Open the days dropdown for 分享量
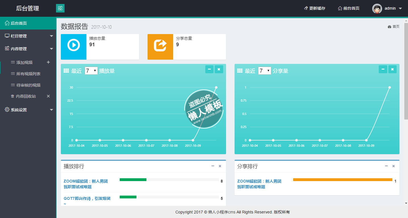This screenshot has width=408, height=218. click(264, 71)
